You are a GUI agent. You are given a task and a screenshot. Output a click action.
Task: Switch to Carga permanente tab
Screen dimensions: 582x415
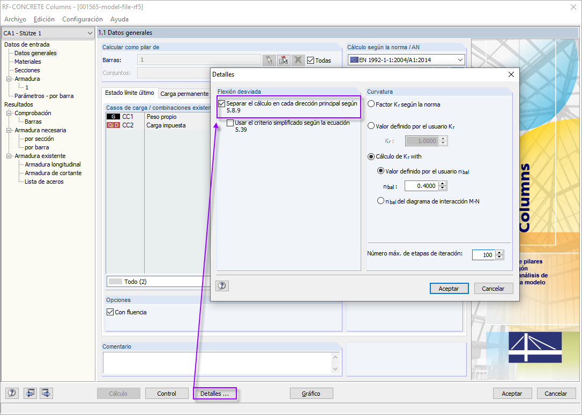click(x=184, y=94)
